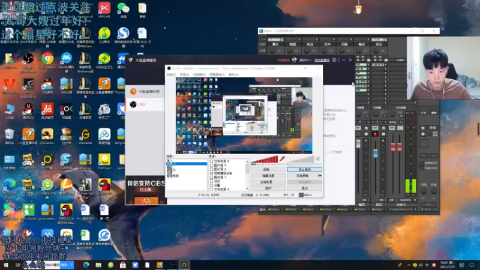Open the Windows Start menu
Screen dimensions: 480x270
pyautogui.click(x=5, y=265)
